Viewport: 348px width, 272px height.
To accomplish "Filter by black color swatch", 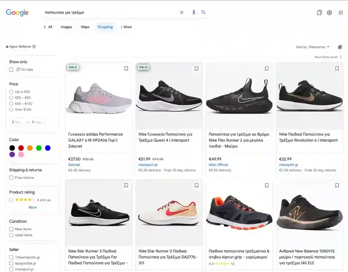I will click(x=12, y=148).
